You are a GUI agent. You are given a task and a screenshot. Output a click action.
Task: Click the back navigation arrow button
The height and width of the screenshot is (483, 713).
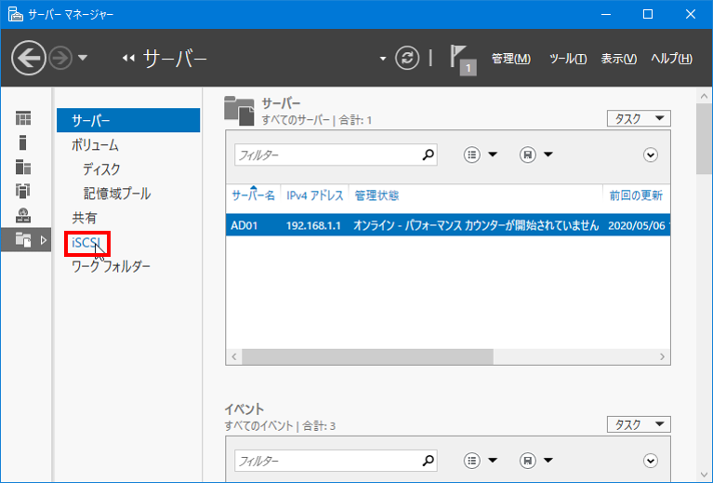tap(29, 58)
